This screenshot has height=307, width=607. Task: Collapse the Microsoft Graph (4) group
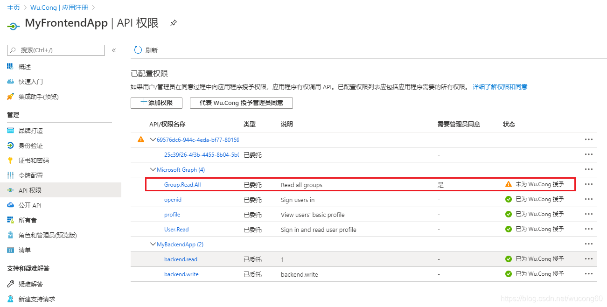tap(153, 170)
